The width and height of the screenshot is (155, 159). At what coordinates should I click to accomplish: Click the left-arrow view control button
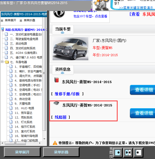pos(138,152)
